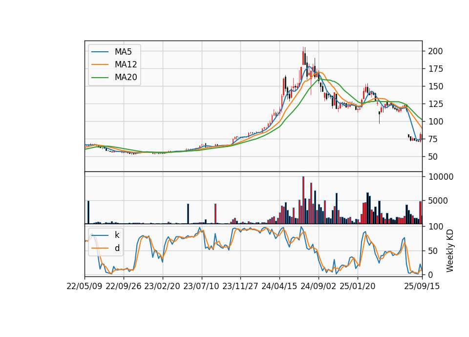
Task: Click the Weekly KD axis label
Action: pos(450,251)
